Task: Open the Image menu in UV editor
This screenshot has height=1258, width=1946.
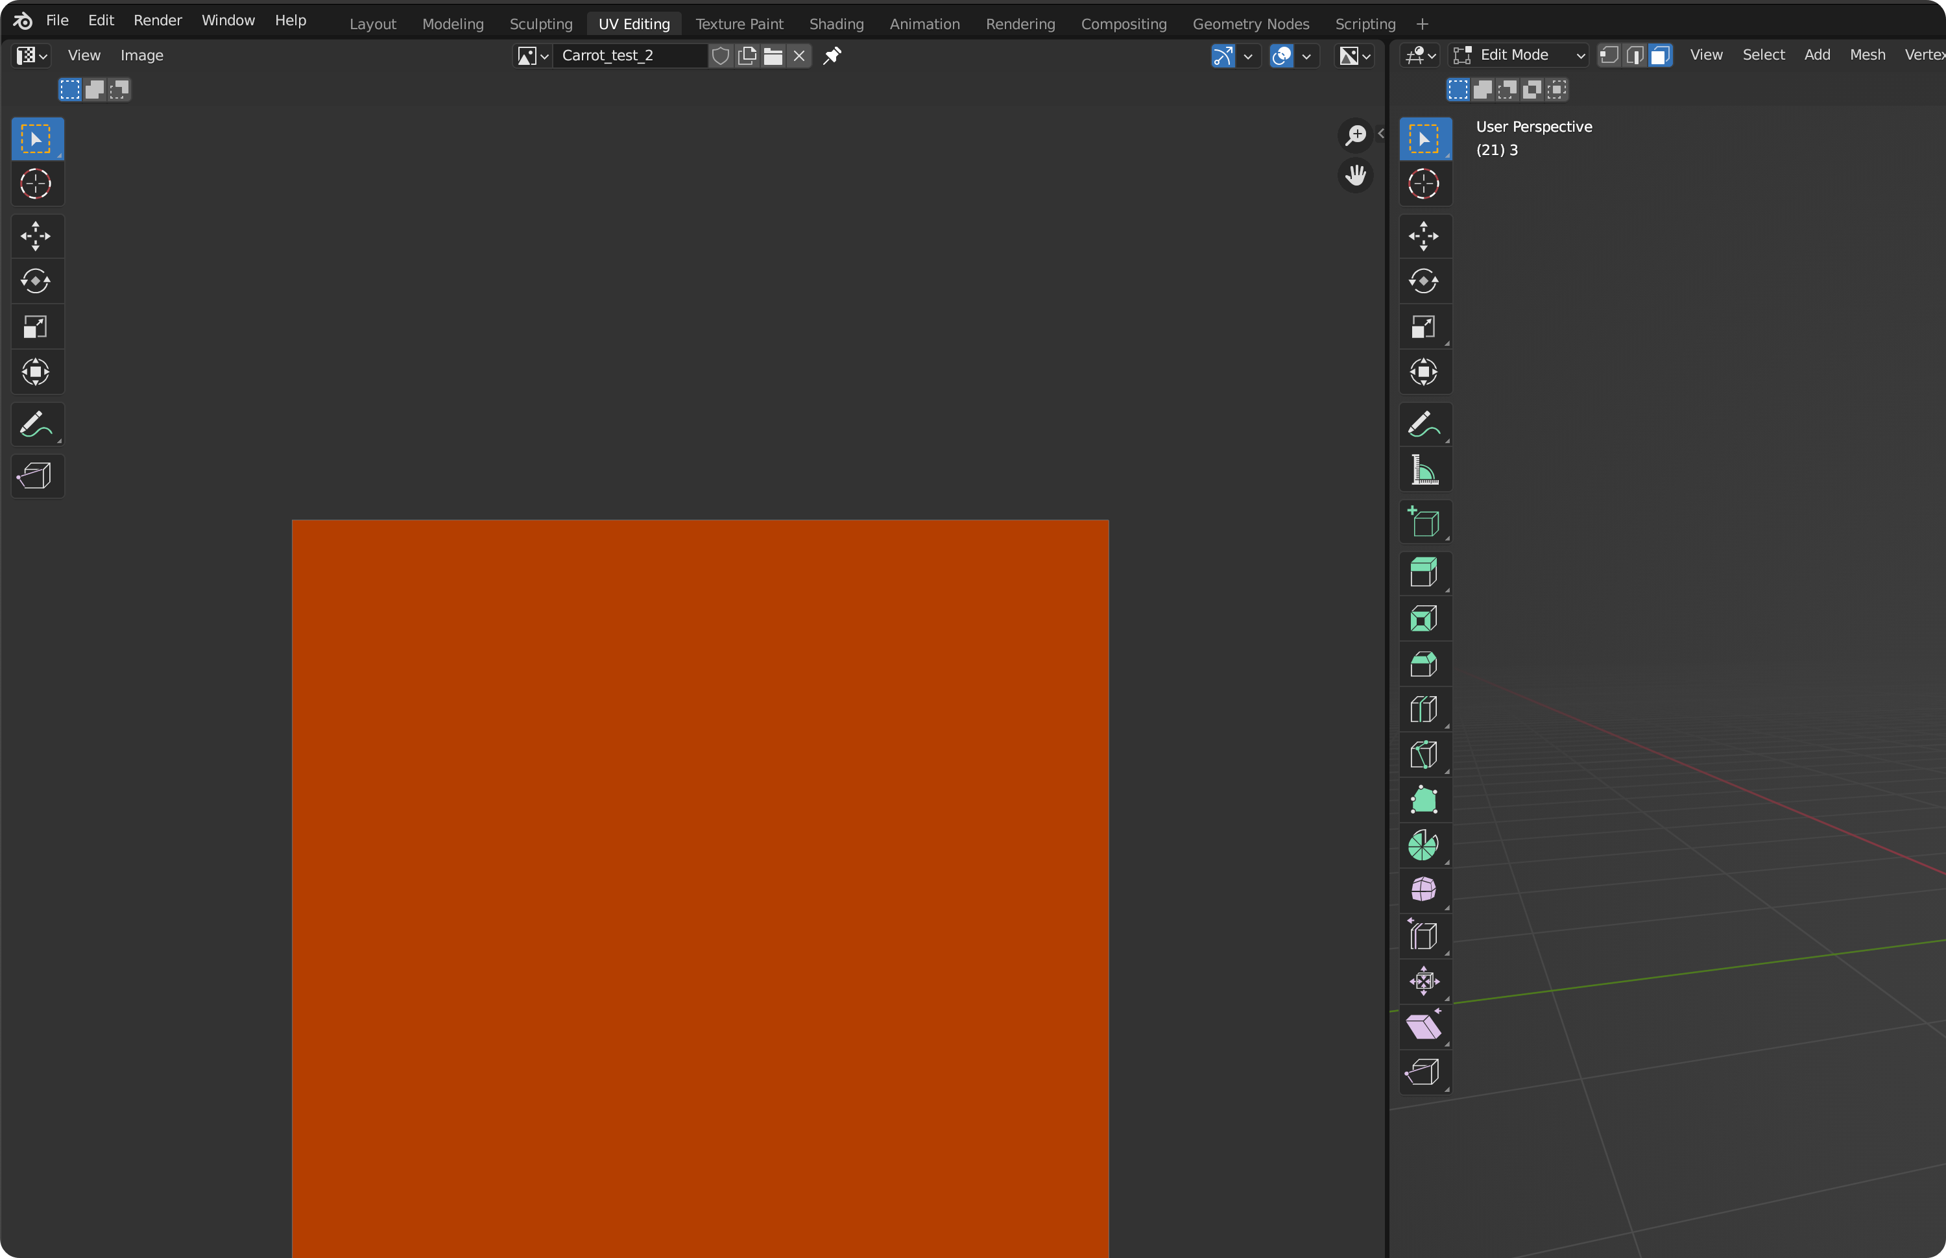Action: tap(141, 56)
